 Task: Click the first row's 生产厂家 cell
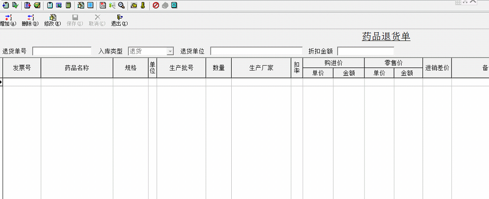tap(261, 82)
